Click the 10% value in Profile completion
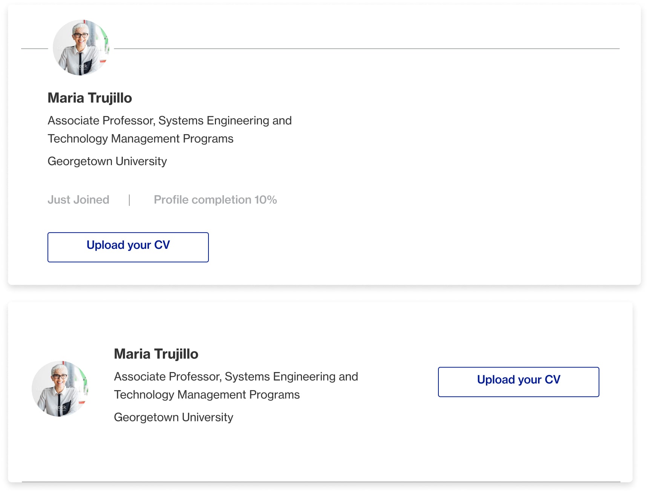This screenshot has width=648, height=493. coord(265,200)
